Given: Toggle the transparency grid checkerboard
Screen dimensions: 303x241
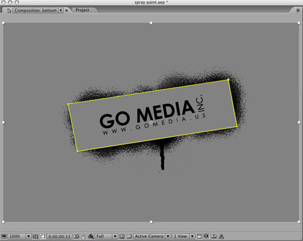Looking at the screenshot, I should [x=129, y=236].
